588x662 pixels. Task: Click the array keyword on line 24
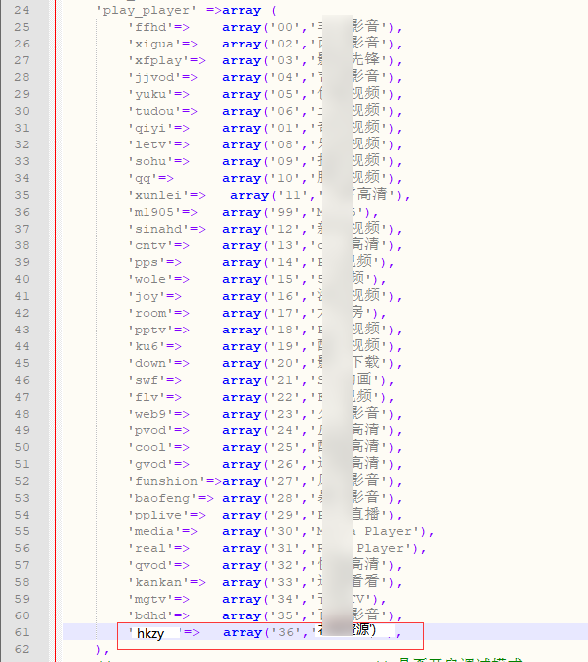point(242,11)
